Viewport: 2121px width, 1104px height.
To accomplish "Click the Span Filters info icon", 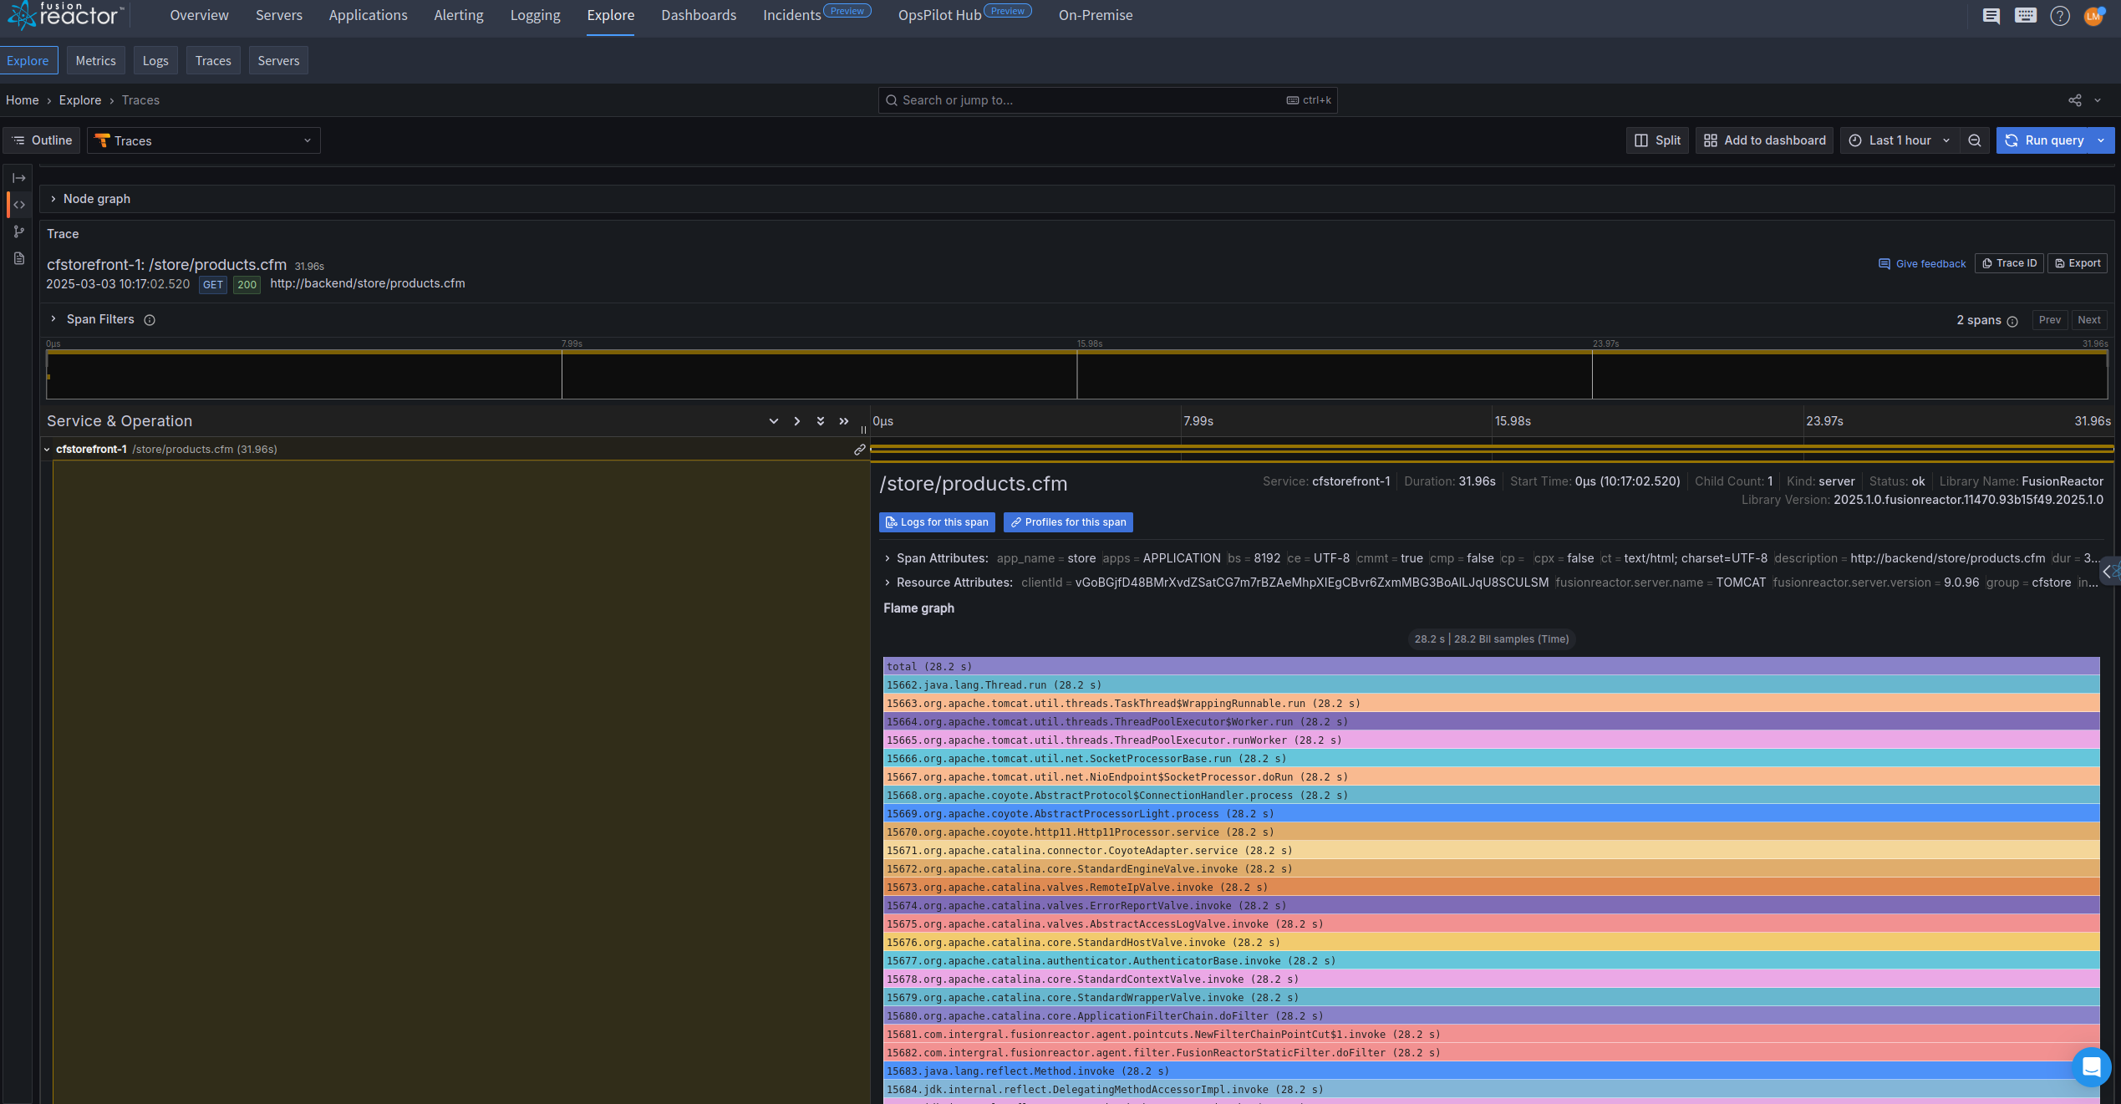I will click(x=150, y=320).
